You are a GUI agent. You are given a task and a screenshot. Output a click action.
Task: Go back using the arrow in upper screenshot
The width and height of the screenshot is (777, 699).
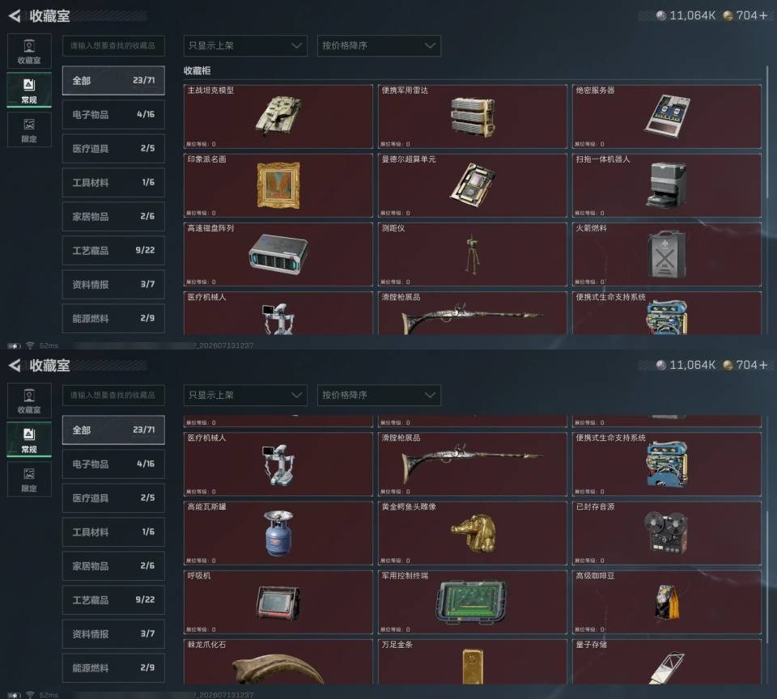(15, 16)
